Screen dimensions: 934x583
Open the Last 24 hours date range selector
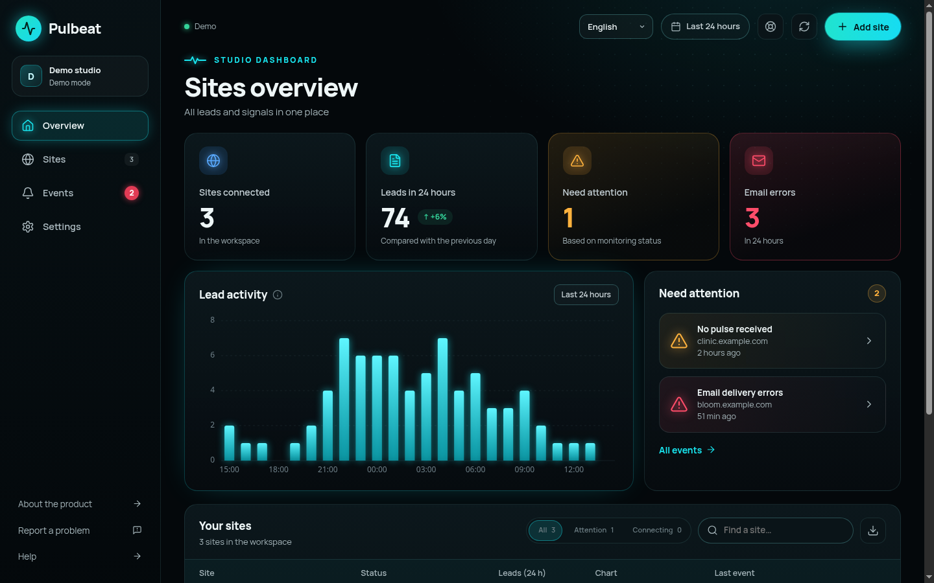(x=705, y=27)
